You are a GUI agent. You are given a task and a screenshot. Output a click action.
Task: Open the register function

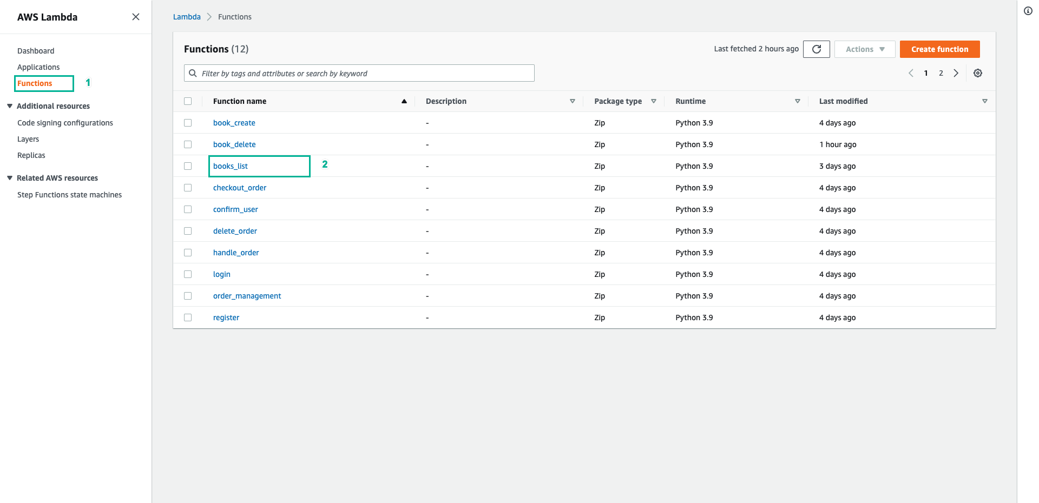pyautogui.click(x=226, y=317)
